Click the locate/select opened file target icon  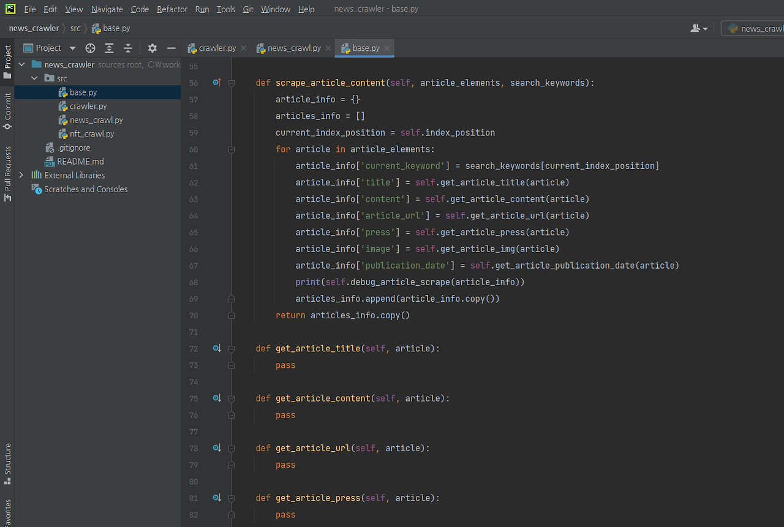click(x=90, y=48)
